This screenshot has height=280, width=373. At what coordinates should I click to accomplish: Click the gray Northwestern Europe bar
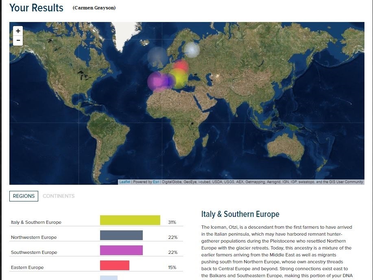(x=121, y=235)
